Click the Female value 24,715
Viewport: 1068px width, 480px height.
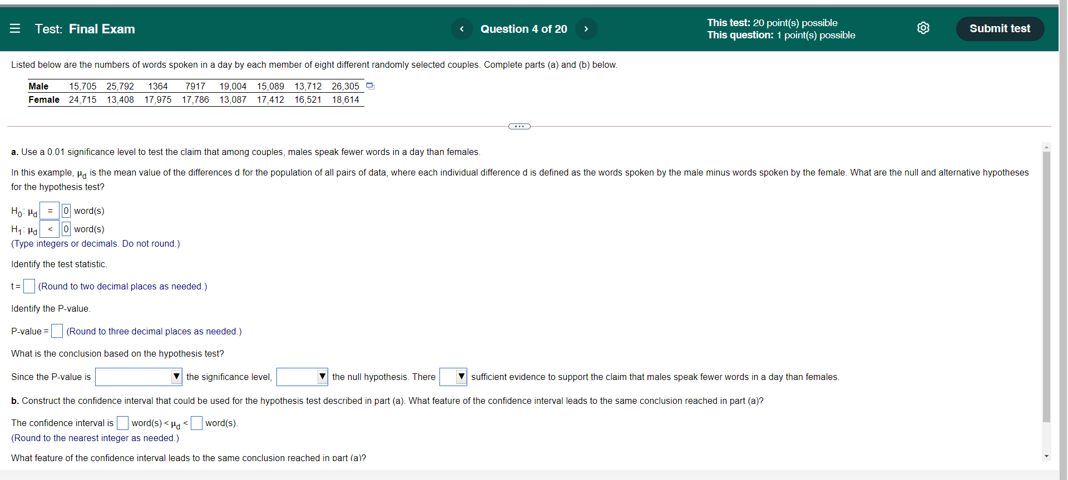point(82,99)
